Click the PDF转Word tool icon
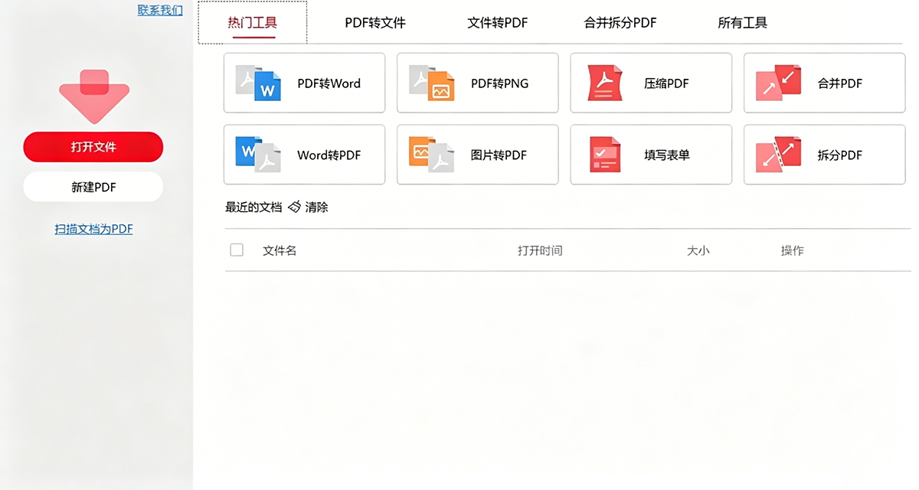919x490 pixels. coord(259,83)
